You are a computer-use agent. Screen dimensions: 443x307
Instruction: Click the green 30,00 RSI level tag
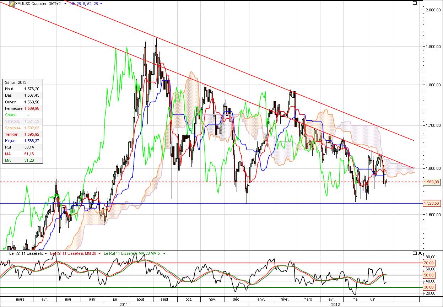[x=430, y=287]
